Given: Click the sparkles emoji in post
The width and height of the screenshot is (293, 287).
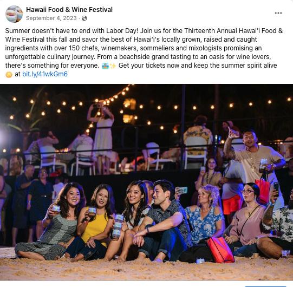Looking at the screenshot, I should pyautogui.click(x=113, y=66).
